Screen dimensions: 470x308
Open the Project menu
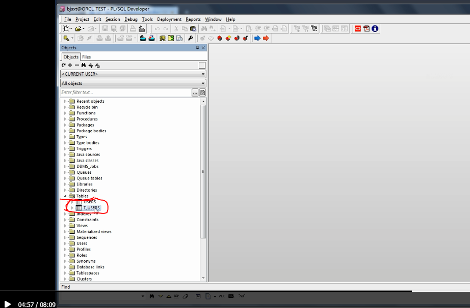82,19
